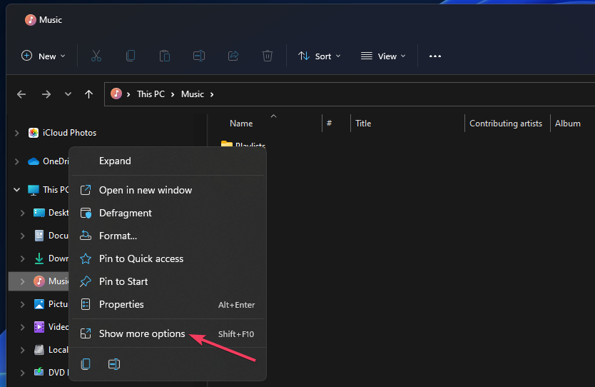Click Rename icon at context menu bottom
The image size is (595, 387).
click(114, 364)
